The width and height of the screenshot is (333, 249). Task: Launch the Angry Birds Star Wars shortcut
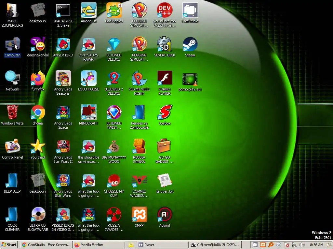[x=63, y=185]
